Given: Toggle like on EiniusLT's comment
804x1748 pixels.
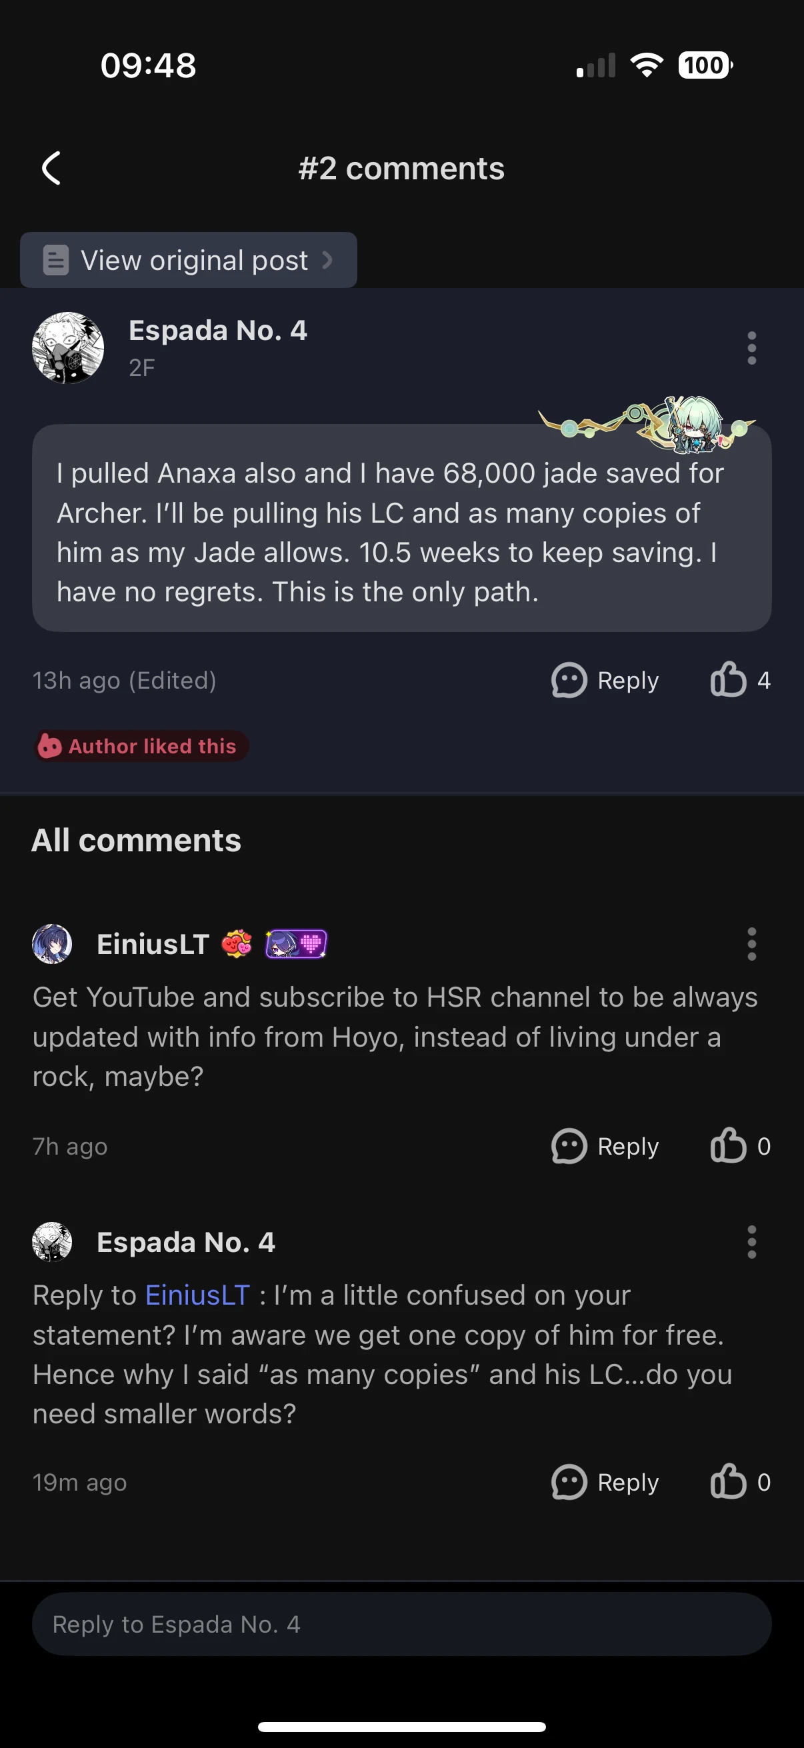Looking at the screenshot, I should pyautogui.click(x=731, y=1147).
